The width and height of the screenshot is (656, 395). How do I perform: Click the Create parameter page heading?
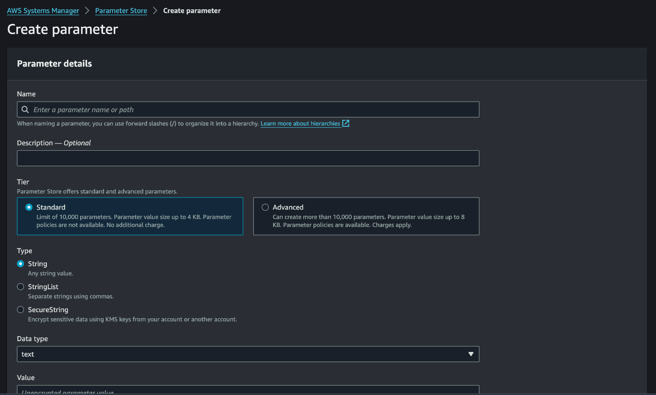coord(63,29)
